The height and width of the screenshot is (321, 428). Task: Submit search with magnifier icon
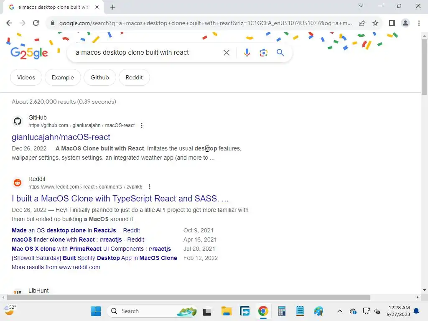coord(280,53)
